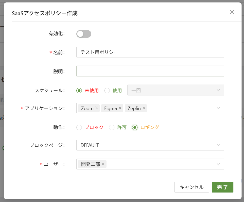Click empty area in ユーザー selection field
The height and width of the screenshot is (202, 244).
click(160, 164)
